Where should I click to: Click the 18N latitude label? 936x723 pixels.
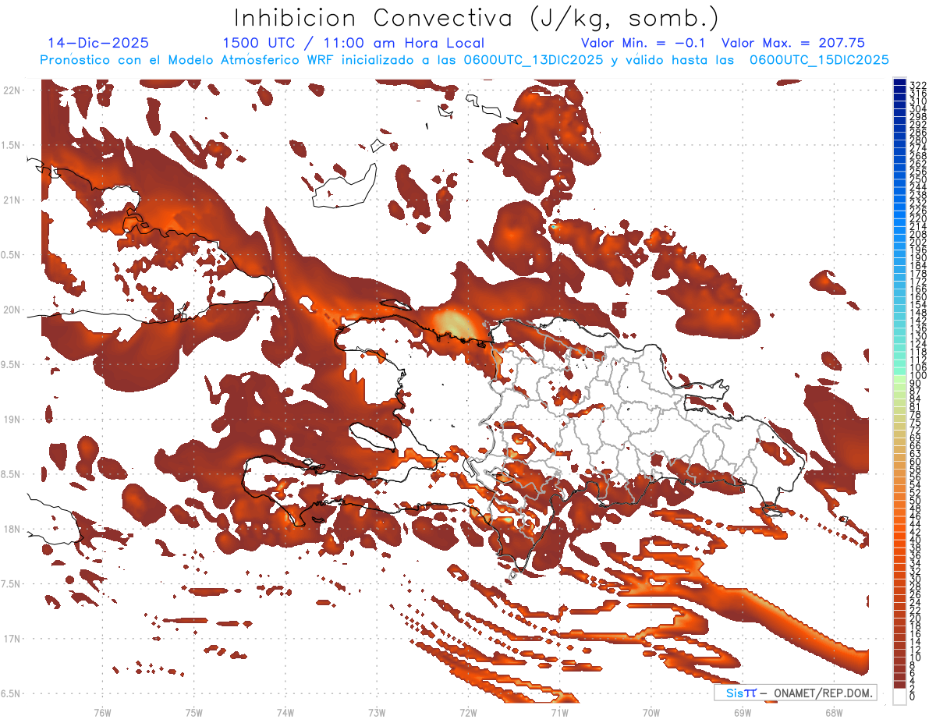(12, 529)
